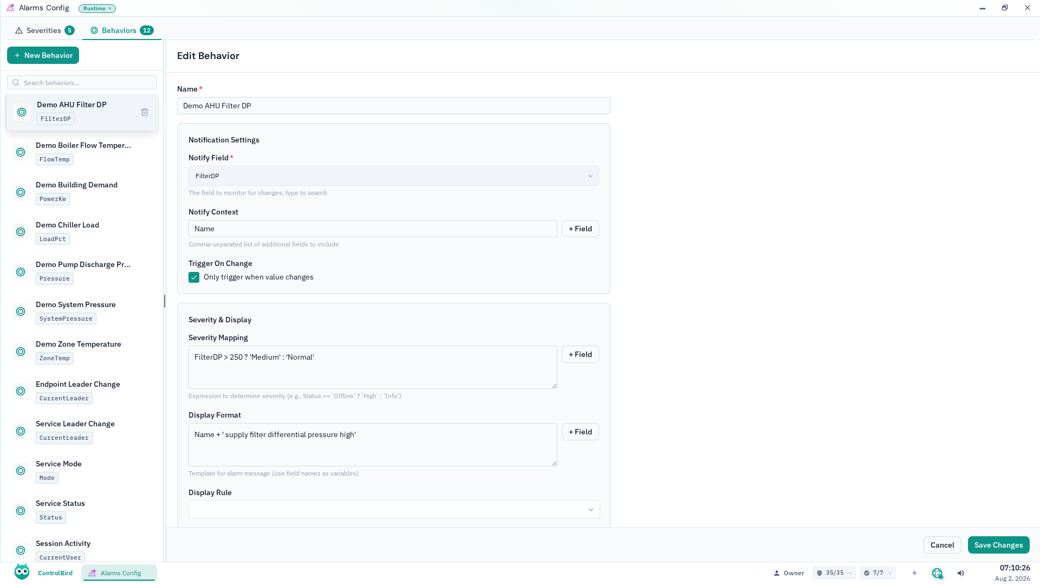Image resolution: width=1040 pixels, height=585 pixels.
Task: Open the Display Rule dropdown
Action: tap(394, 510)
